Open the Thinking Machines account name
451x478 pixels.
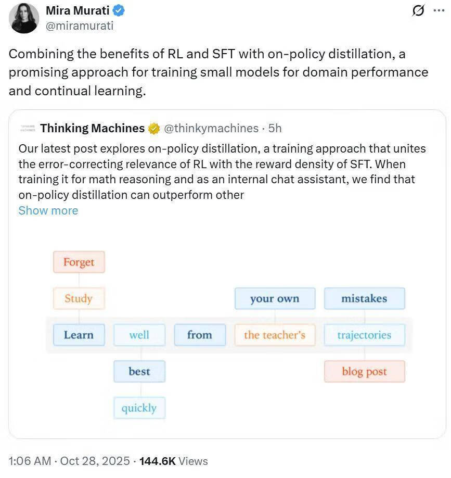click(x=93, y=128)
